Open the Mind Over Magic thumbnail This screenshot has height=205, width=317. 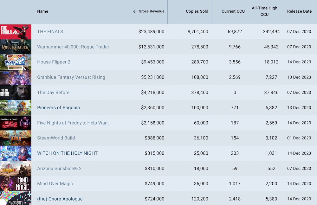point(16,183)
